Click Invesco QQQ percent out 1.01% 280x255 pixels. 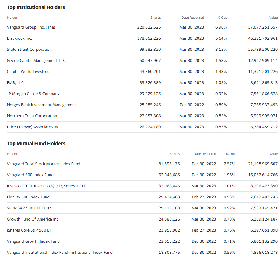coord(230,186)
